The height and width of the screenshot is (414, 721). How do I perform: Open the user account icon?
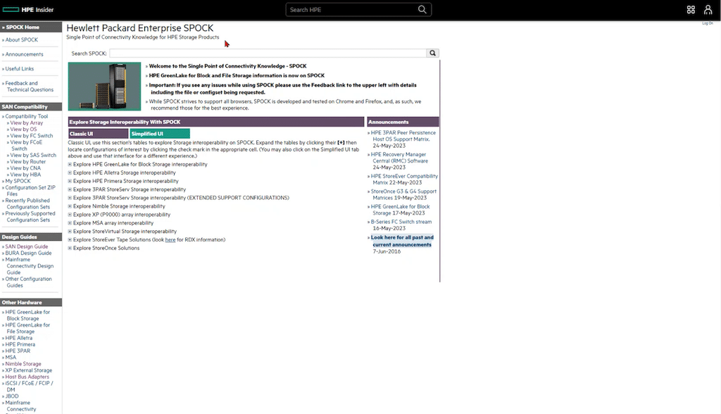click(x=708, y=10)
